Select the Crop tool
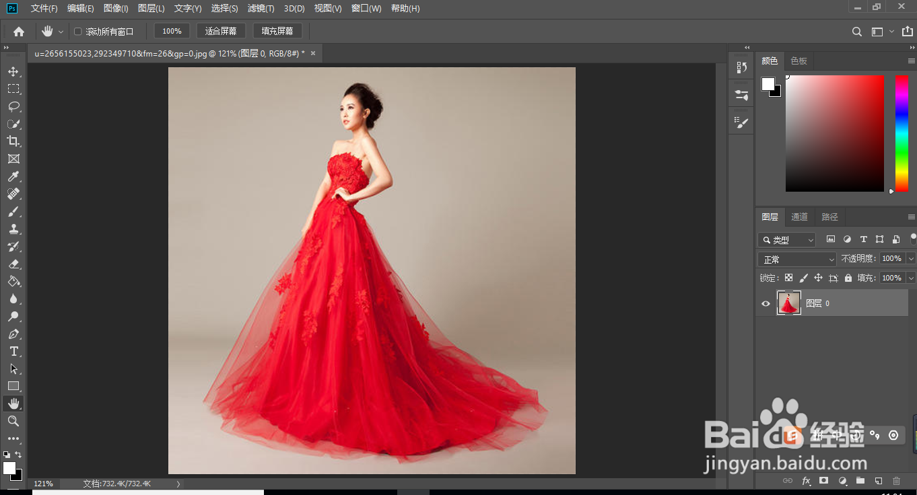917x495 pixels. pyautogui.click(x=13, y=141)
